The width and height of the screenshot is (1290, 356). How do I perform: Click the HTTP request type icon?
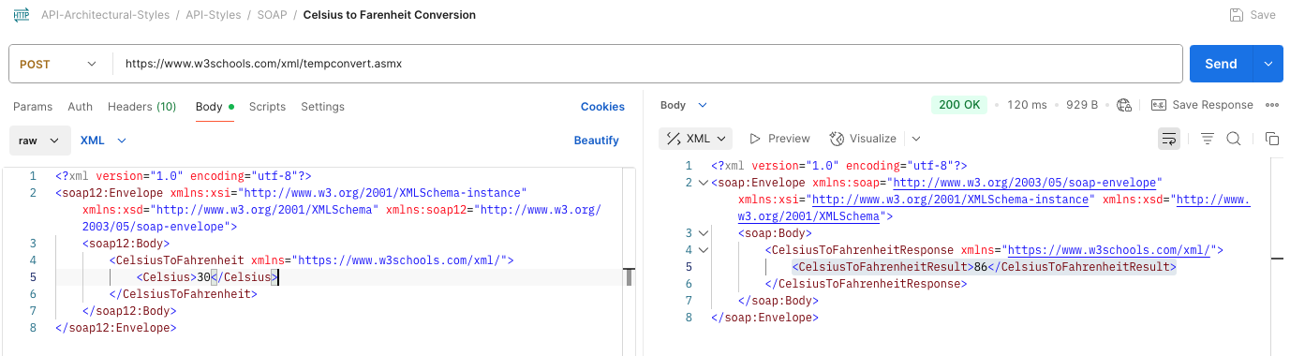21,15
